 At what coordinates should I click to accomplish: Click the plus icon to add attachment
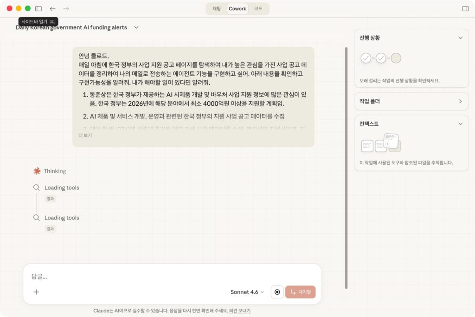point(36,292)
